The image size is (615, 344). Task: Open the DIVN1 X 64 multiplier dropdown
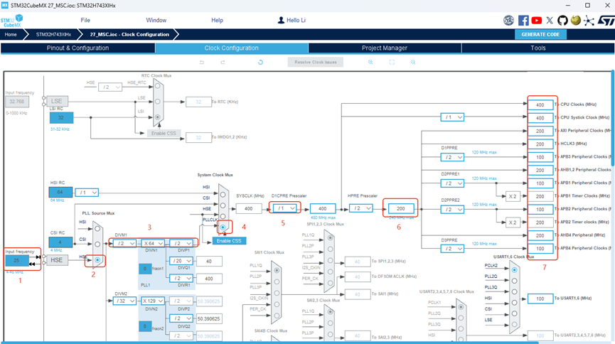coord(153,243)
